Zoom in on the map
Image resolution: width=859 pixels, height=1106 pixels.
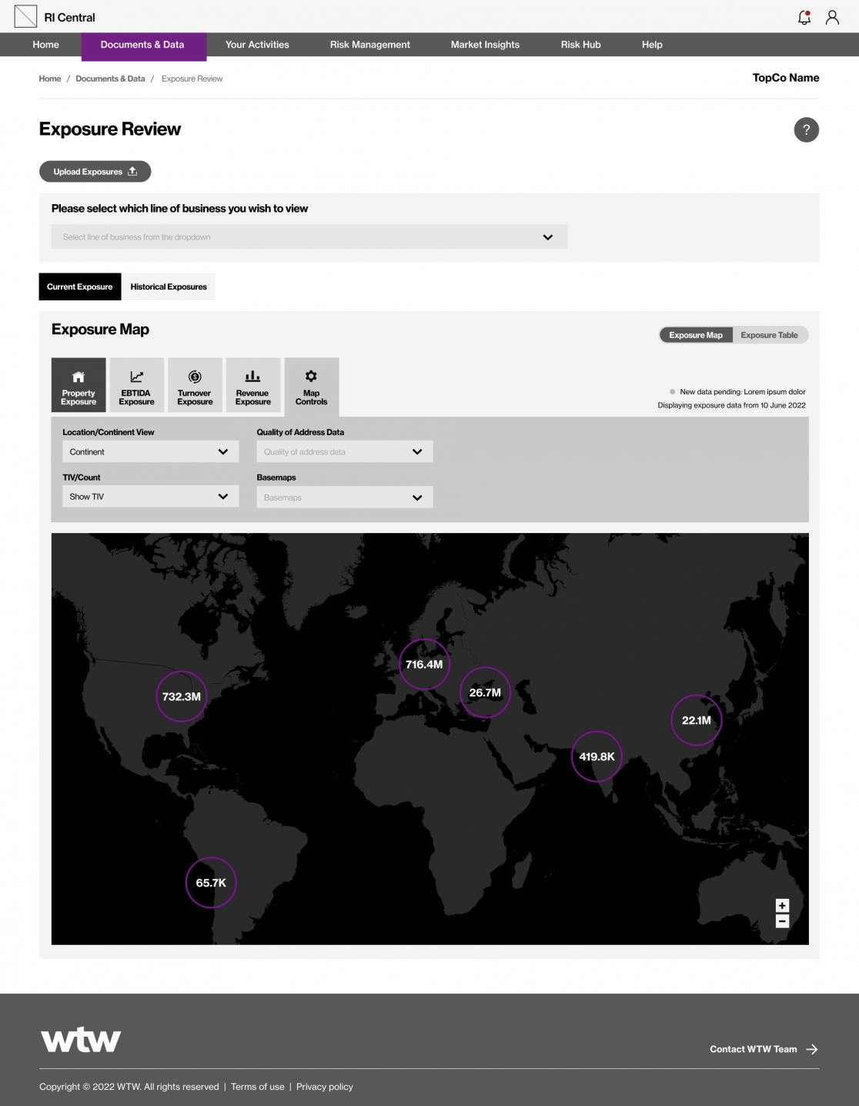(x=782, y=906)
